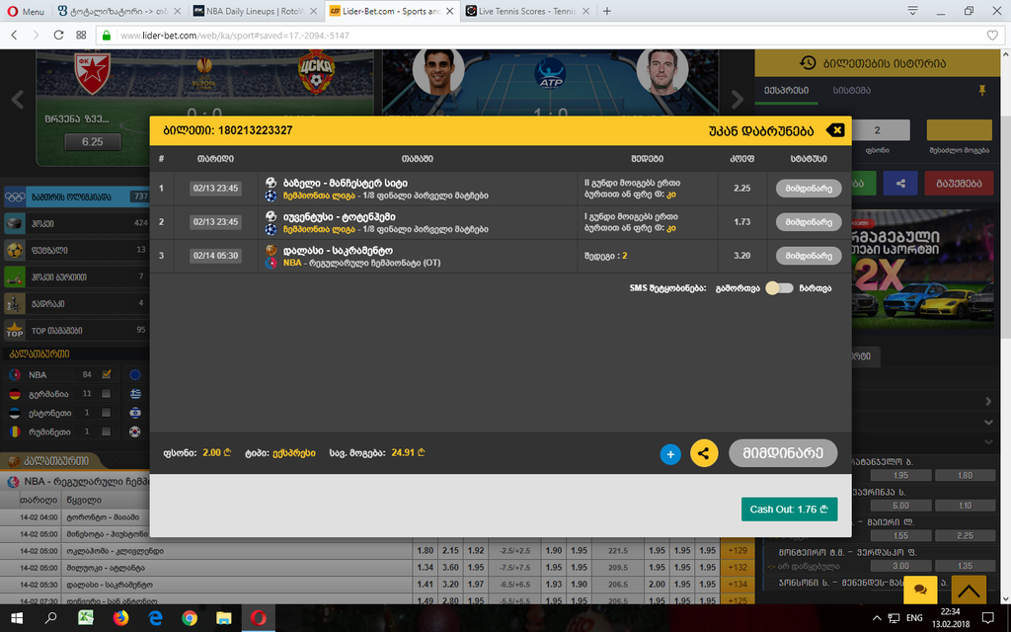Open the Winter Olympics category
The height and width of the screenshot is (632, 1011).
click(76, 197)
